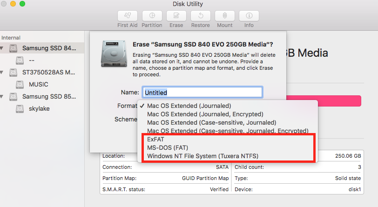Click the Samsung SSD 85... disk icon

(x=13, y=96)
